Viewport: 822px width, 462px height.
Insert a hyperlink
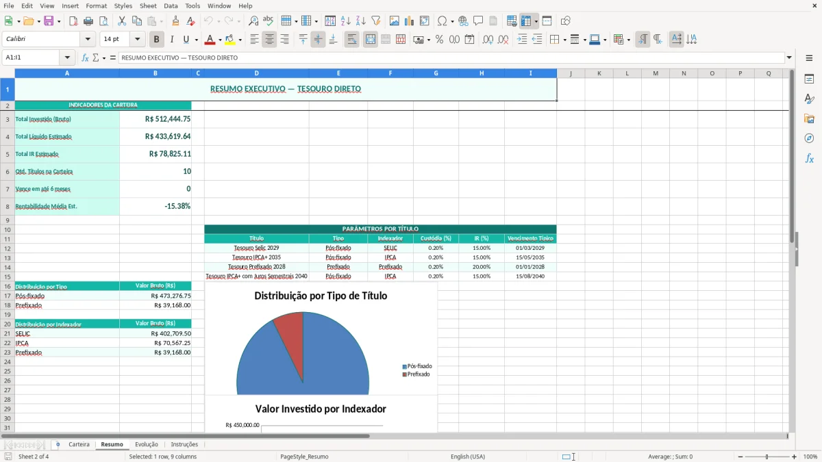point(463,21)
